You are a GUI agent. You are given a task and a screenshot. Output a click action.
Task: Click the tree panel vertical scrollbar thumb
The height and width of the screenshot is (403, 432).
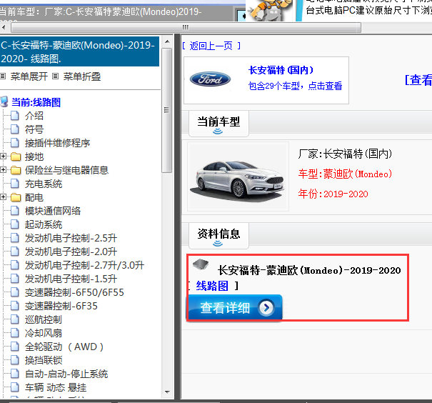tap(166, 110)
